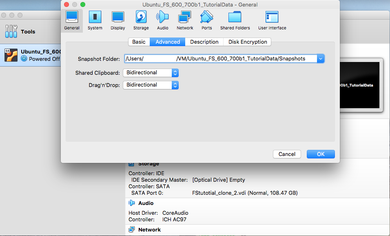
Task: Open the Storage settings icon
Action: pyautogui.click(x=141, y=20)
